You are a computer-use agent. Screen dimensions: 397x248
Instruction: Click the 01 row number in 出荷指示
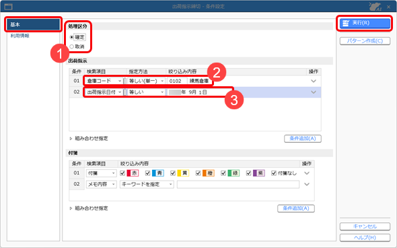coord(77,81)
